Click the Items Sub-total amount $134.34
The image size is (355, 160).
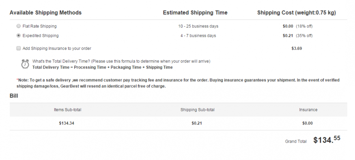click(x=67, y=123)
